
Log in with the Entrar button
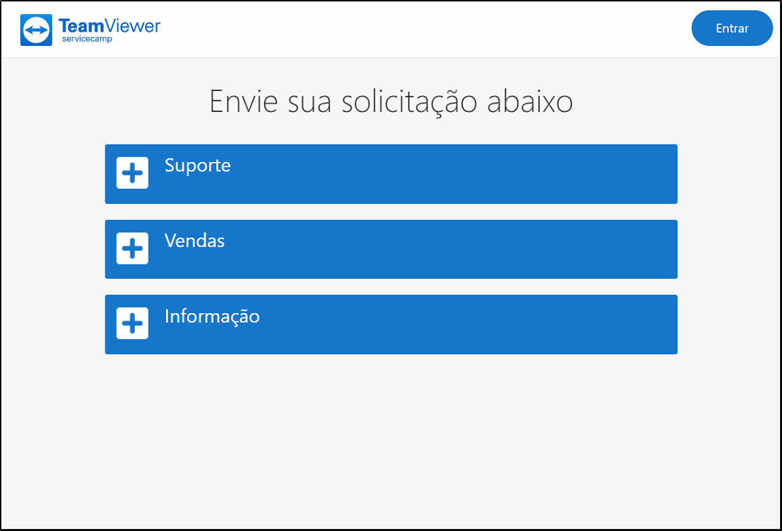pyautogui.click(x=731, y=28)
